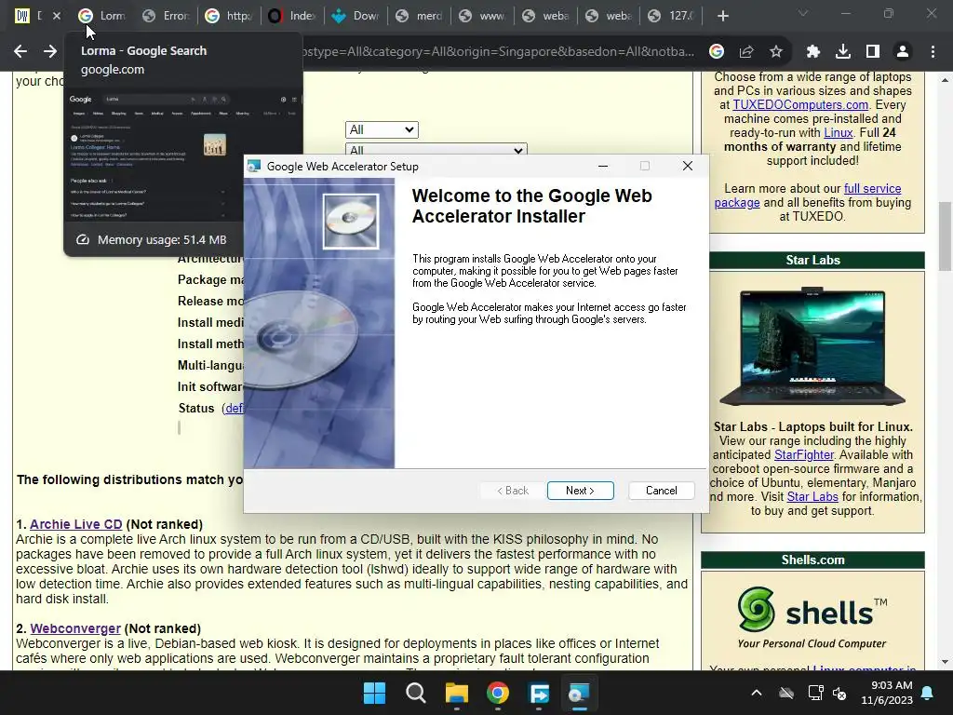This screenshot has height=715, width=953.
Task: Select the installer icon on the taskbar
Action: [x=579, y=693]
